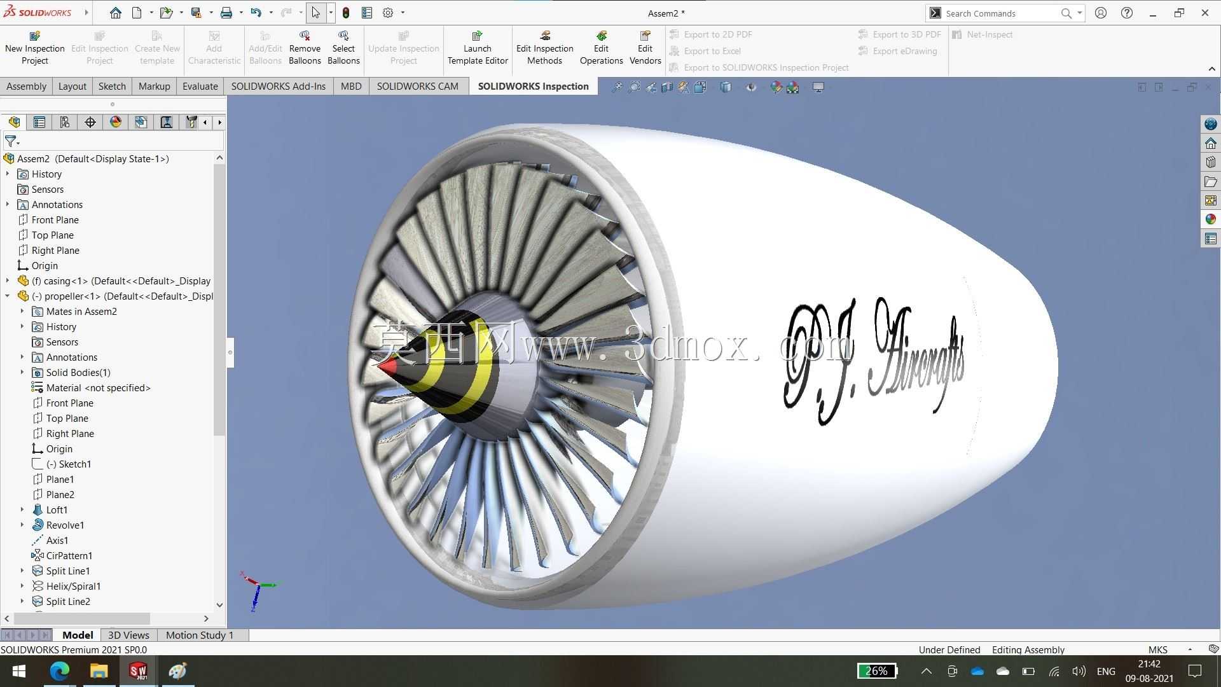
Task: Open the Motion Study 1 tab
Action: click(200, 635)
